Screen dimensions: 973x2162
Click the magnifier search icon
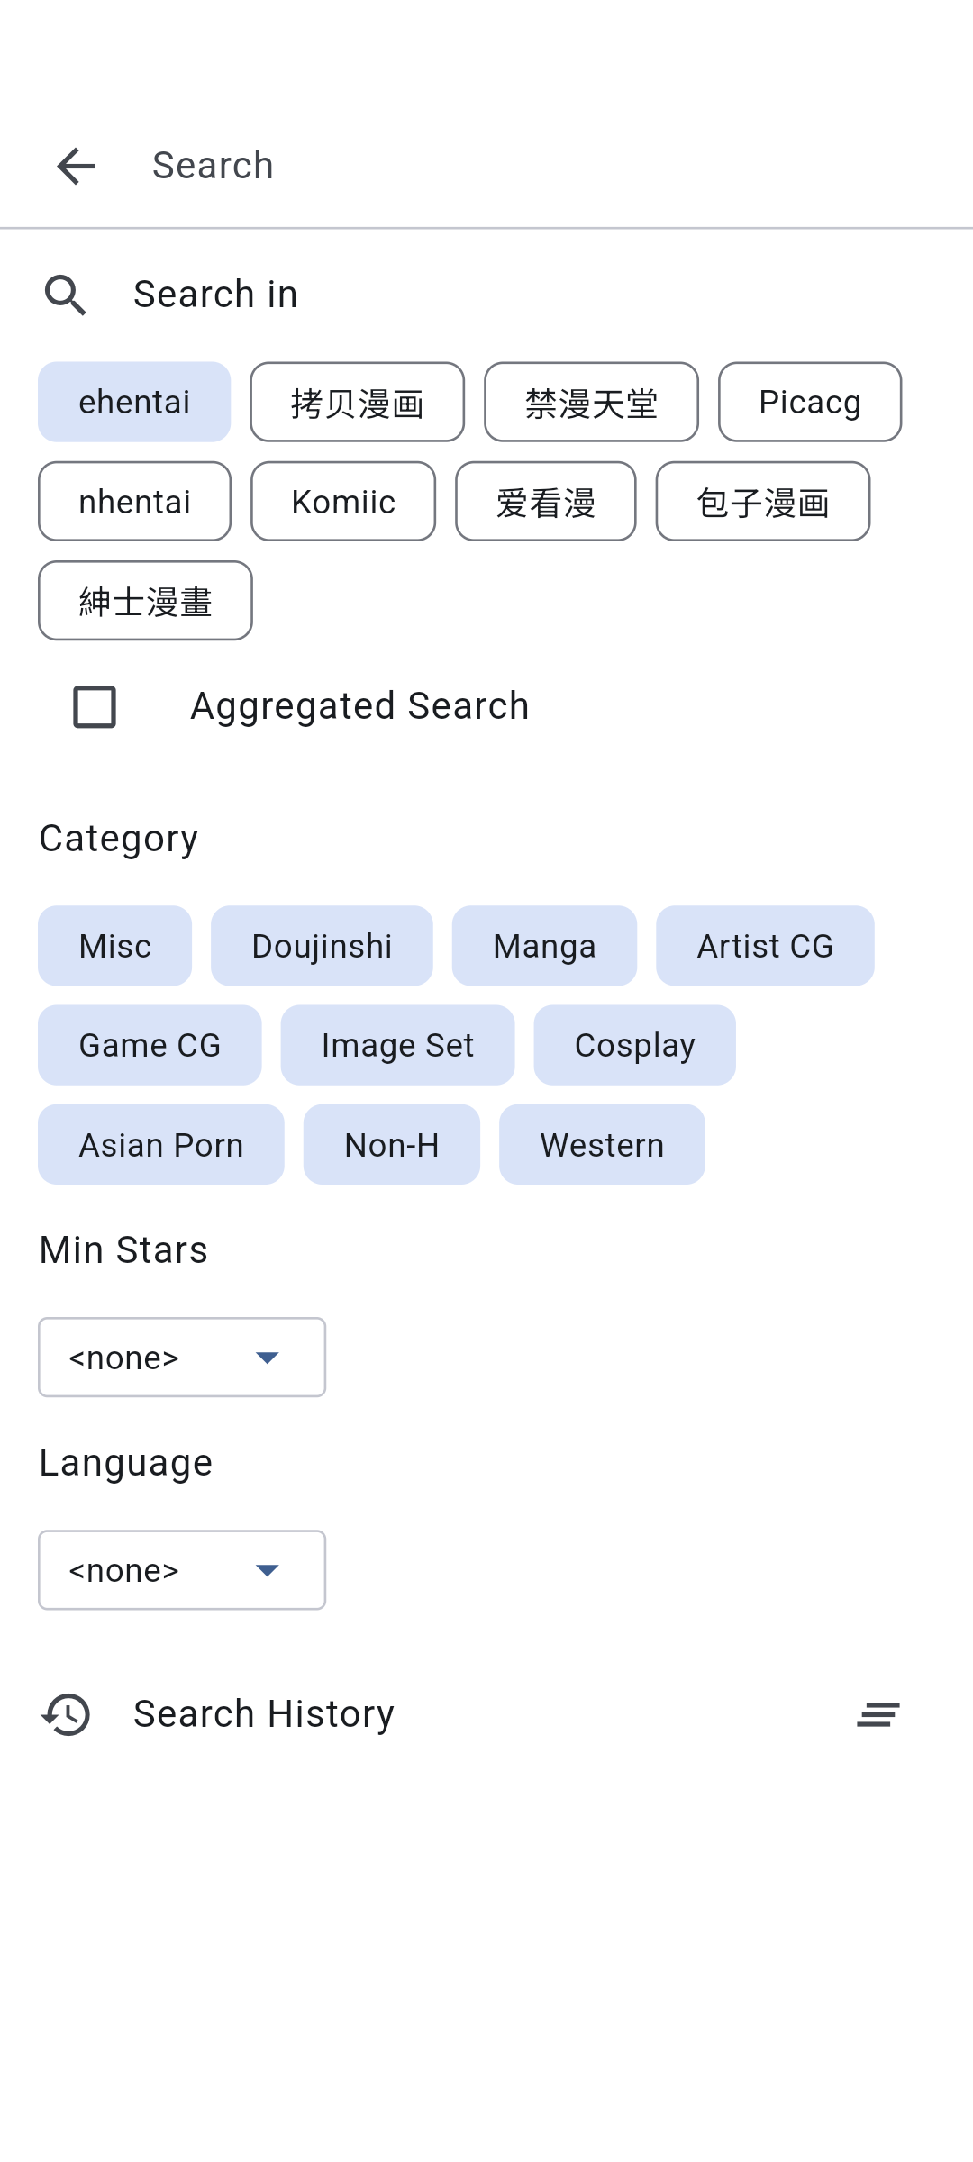(x=66, y=295)
